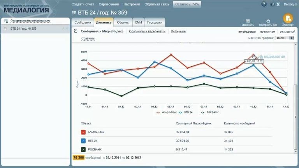The width and height of the screenshot is (299, 168).
Task: Click the icon beside Сообщения и МедиаИндекс
Action: coord(76,31)
